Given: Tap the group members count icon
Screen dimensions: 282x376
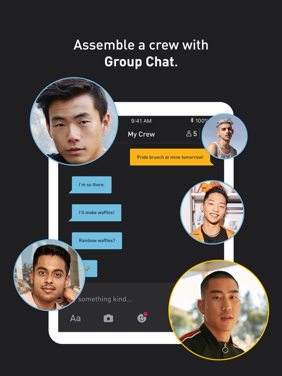Looking at the screenshot, I should point(192,134).
